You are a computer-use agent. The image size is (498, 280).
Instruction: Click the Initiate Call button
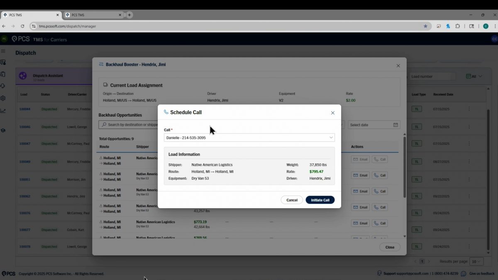320,200
